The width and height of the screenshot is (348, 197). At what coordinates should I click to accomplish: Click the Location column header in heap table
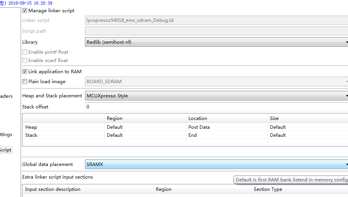[x=227, y=118]
